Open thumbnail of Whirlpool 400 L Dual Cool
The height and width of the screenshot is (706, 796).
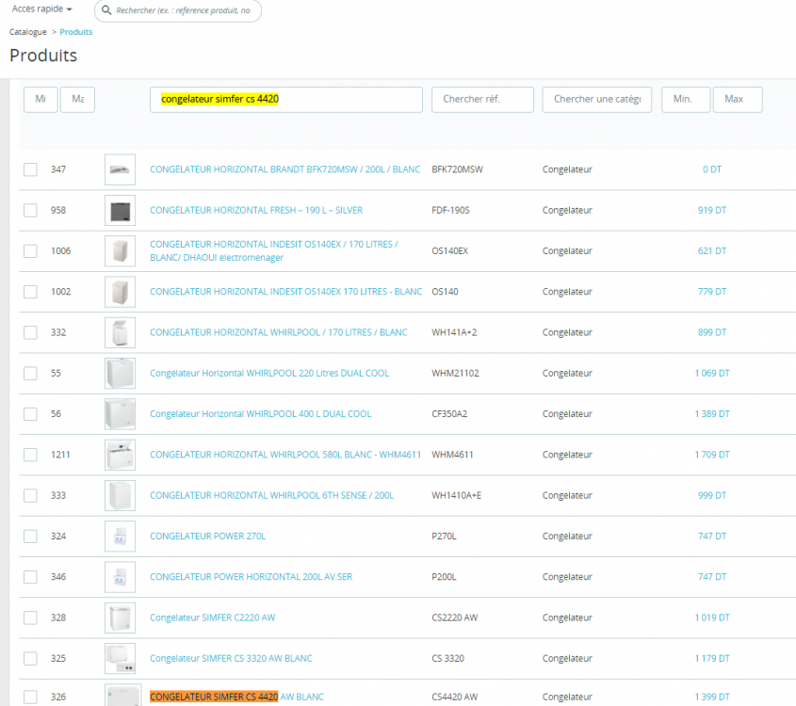click(x=120, y=414)
